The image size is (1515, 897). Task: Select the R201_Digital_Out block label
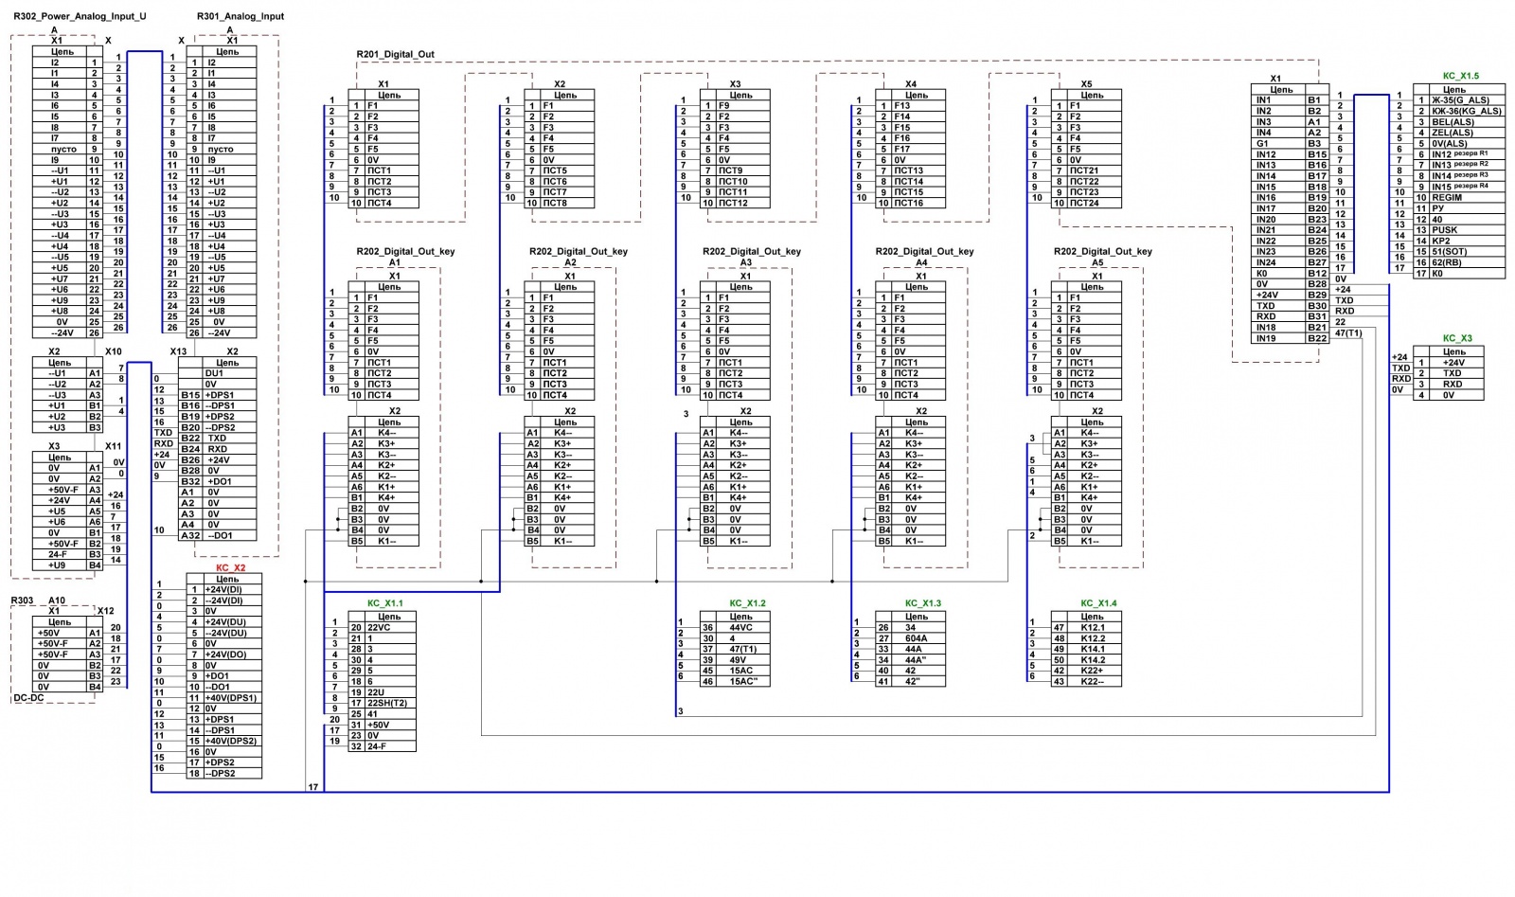click(x=395, y=55)
